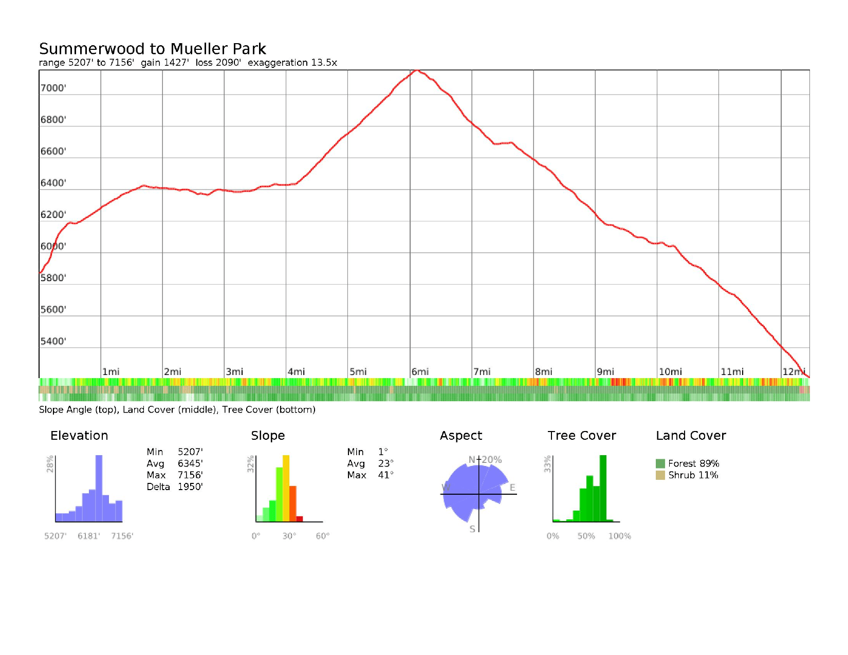
Task: Click the 'S' label on the Aspect rose
Action: tap(472, 529)
